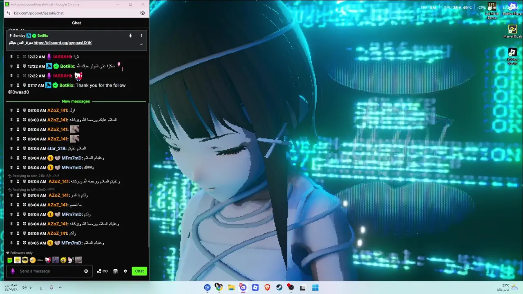Open Steam from the taskbar
This screenshot has height=294, width=523.
tap(279, 287)
